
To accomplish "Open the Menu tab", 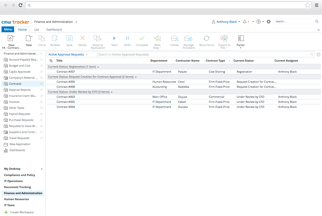I will (x=8, y=29).
